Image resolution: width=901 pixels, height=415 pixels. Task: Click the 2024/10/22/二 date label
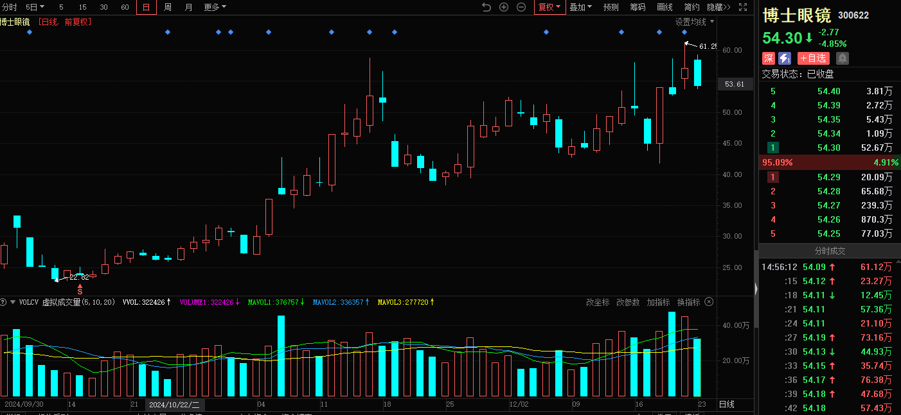174,405
